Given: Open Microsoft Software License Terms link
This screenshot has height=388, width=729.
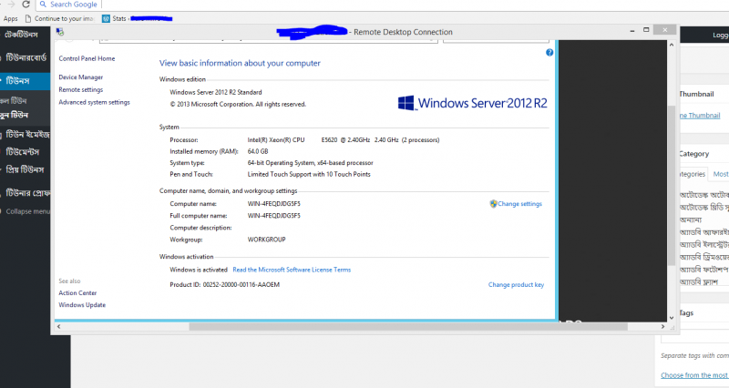Looking at the screenshot, I should [x=292, y=270].
